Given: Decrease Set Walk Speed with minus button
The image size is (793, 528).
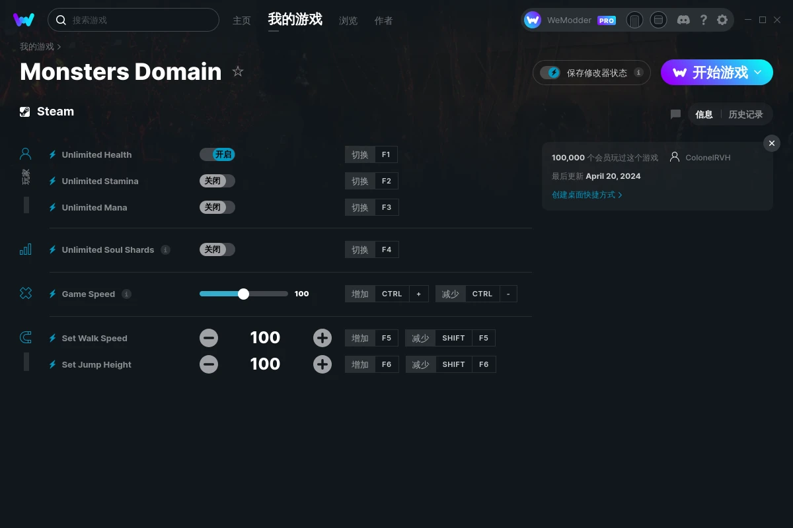Looking at the screenshot, I should [x=209, y=338].
